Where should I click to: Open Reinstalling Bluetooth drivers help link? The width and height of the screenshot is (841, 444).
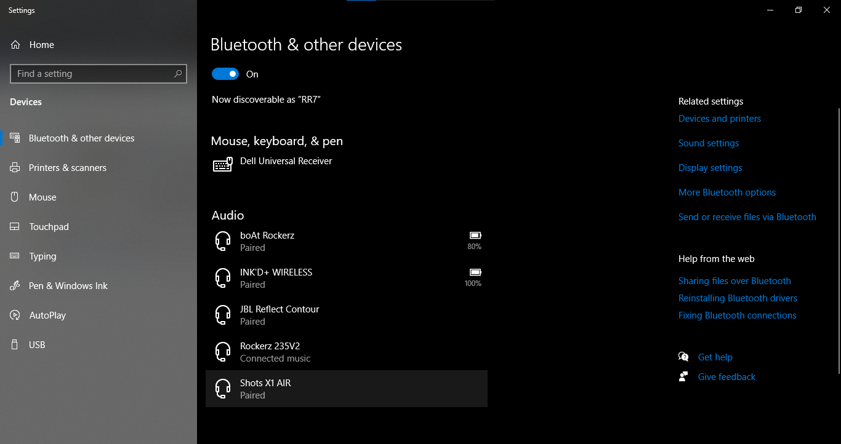[x=738, y=298]
